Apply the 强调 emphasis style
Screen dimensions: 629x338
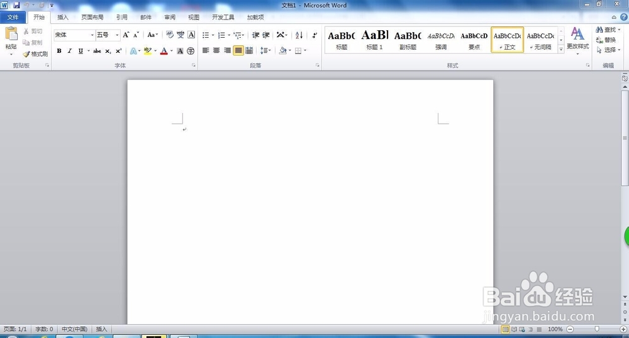click(x=441, y=40)
